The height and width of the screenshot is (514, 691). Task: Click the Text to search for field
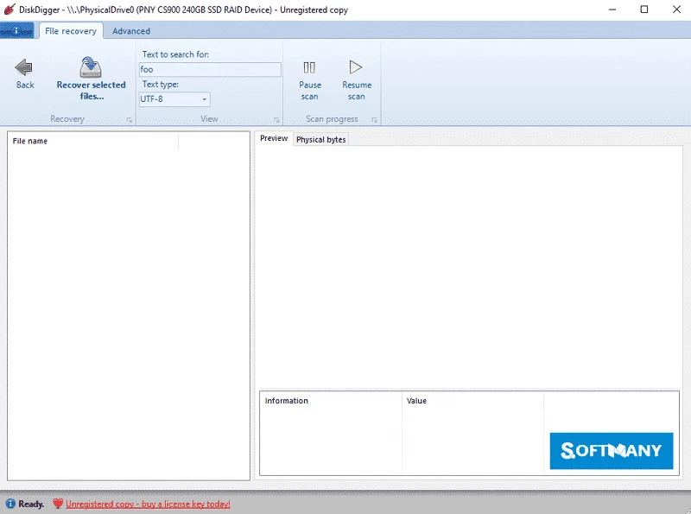pyautogui.click(x=210, y=69)
